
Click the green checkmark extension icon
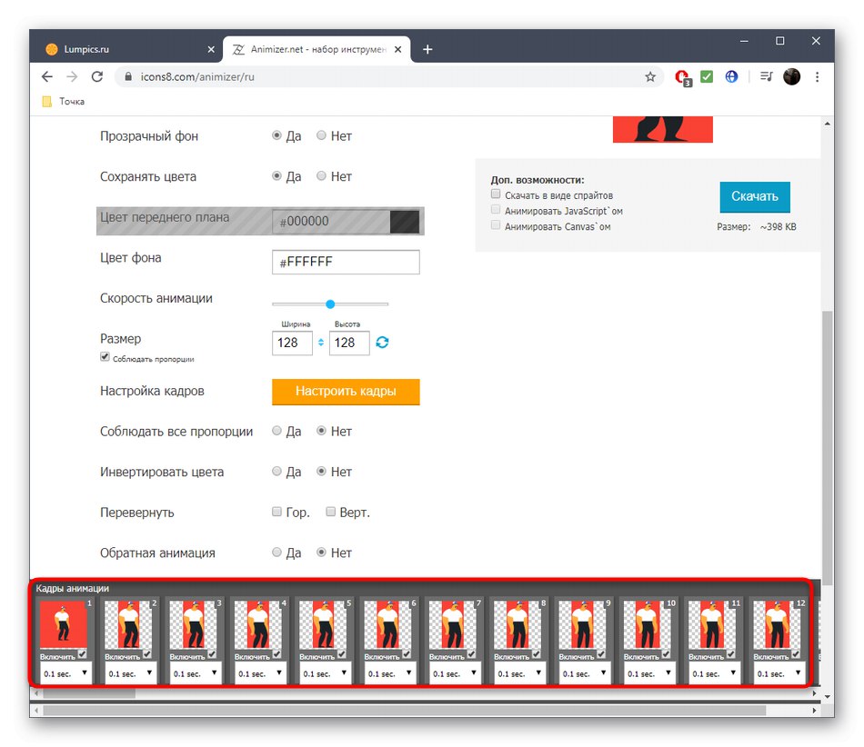(707, 77)
